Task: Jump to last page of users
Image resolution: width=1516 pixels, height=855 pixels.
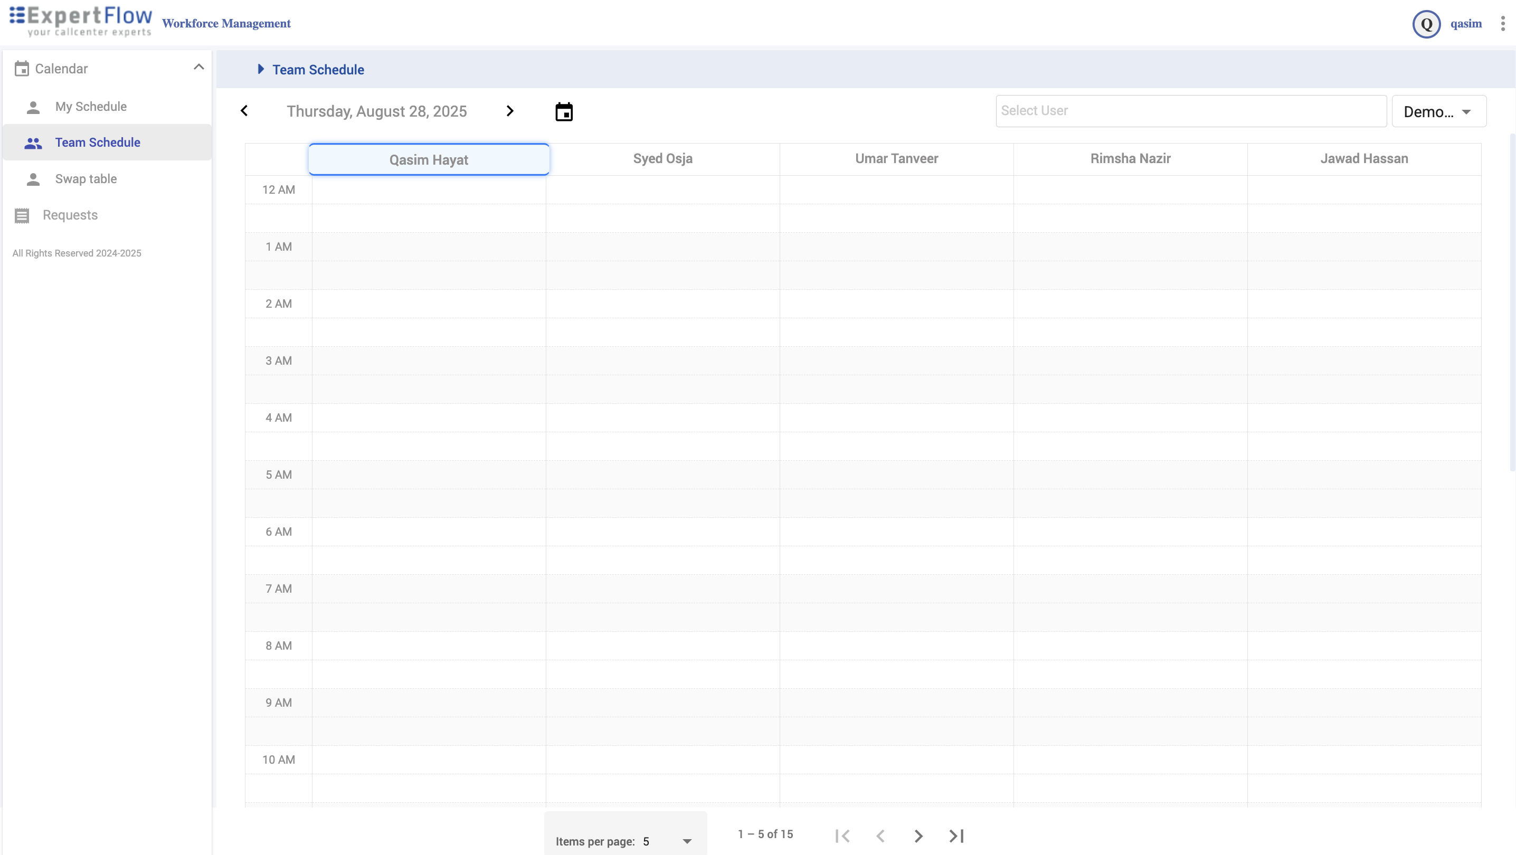Action: coord(956,835)
